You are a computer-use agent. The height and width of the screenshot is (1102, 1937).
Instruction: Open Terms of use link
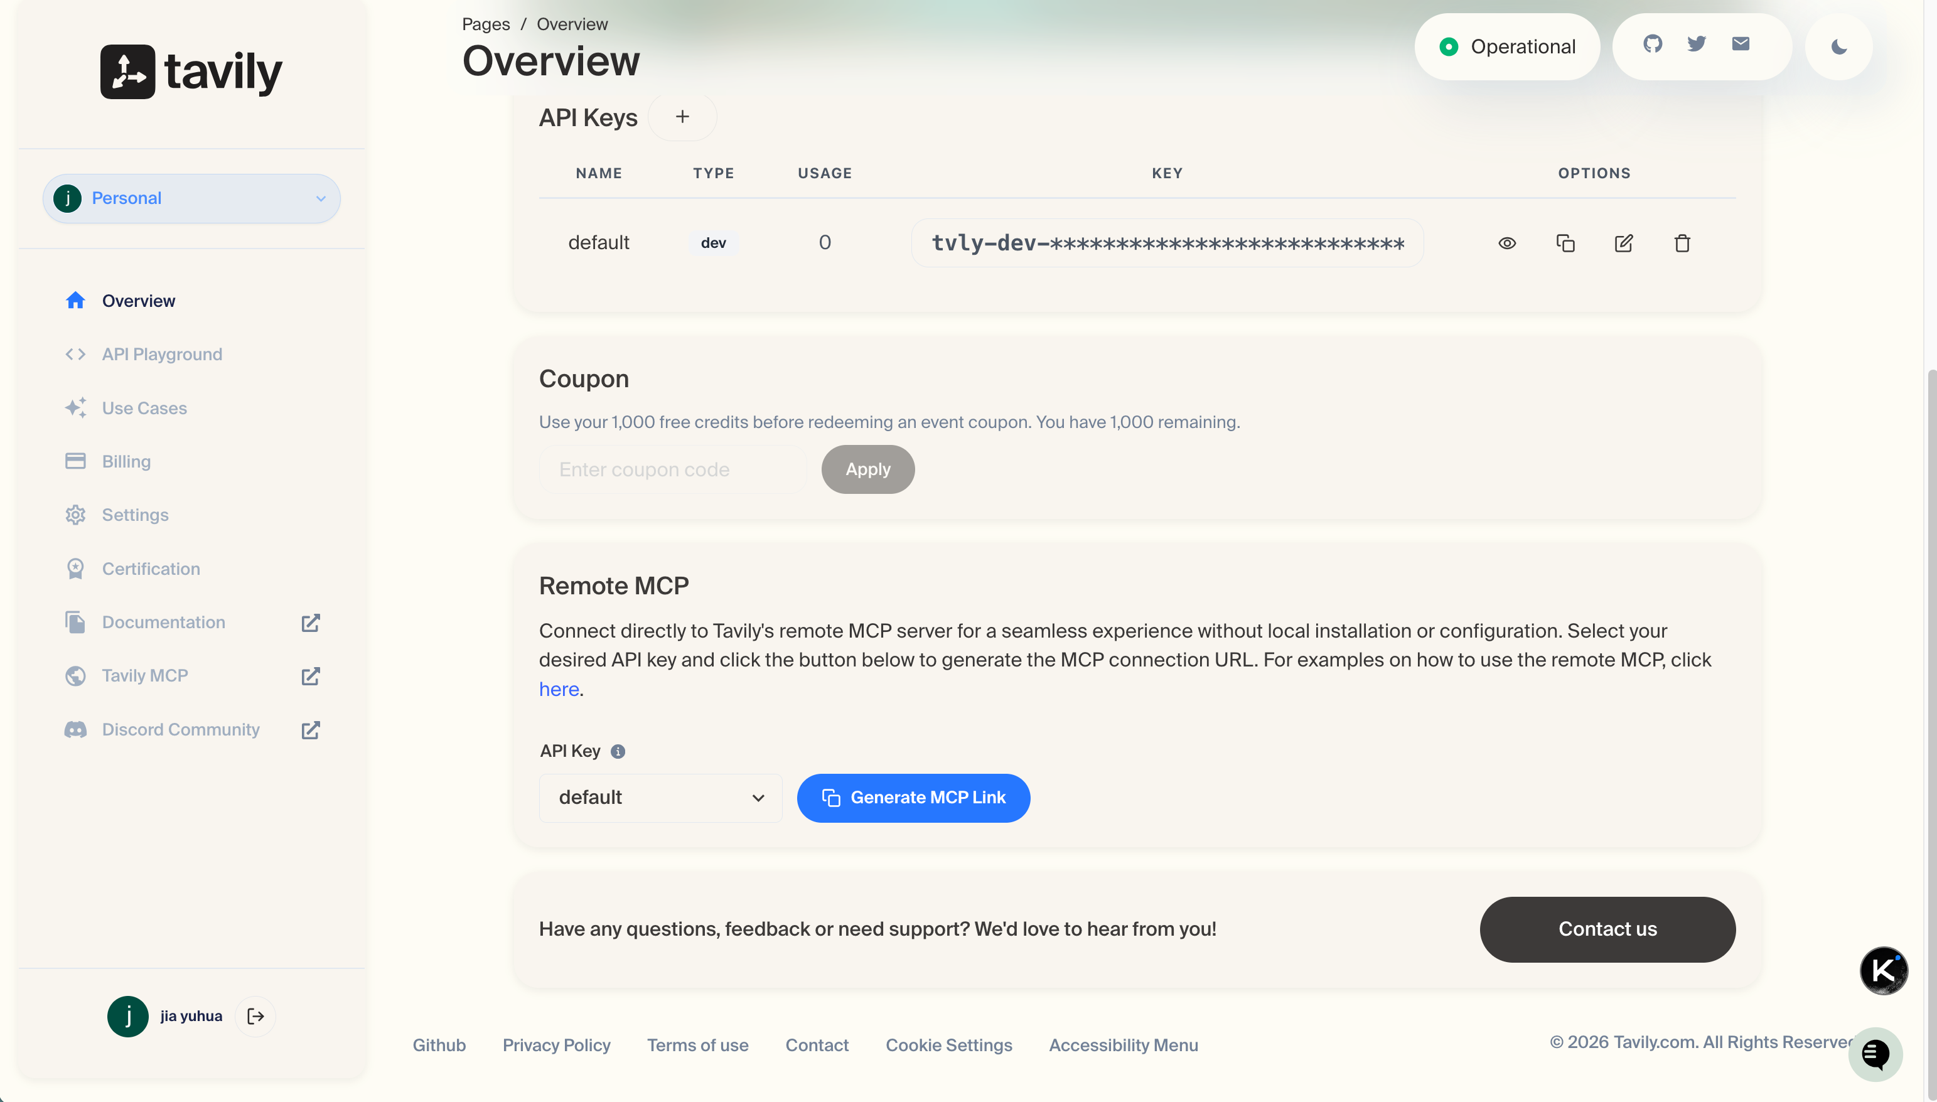click(x=697, y=1046)
